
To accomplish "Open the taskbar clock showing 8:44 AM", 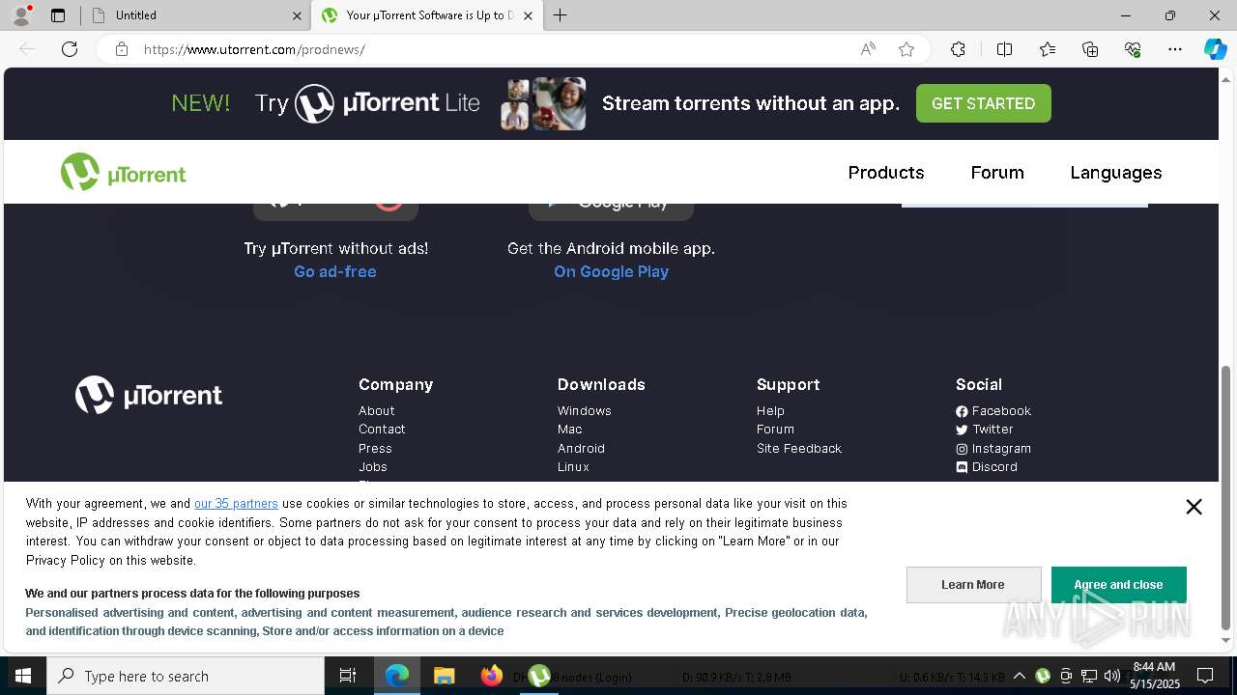I will coord(1155,676).
